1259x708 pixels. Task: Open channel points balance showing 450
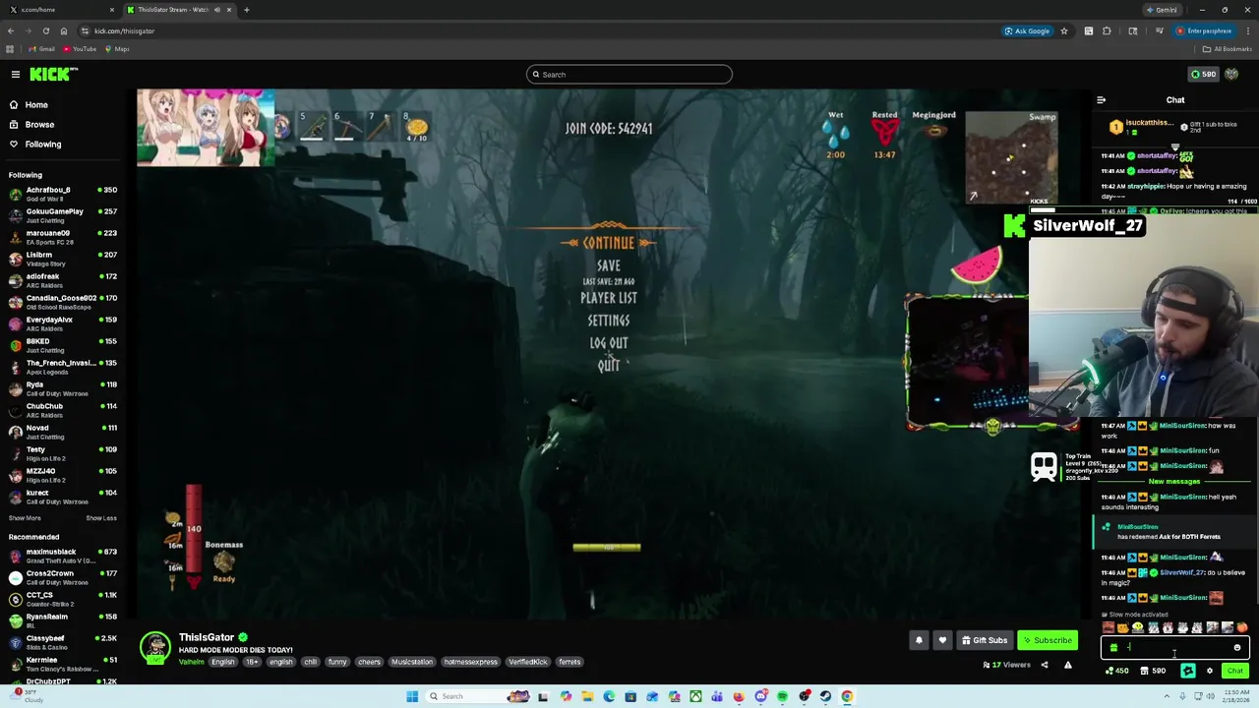tap(1117, 672)
